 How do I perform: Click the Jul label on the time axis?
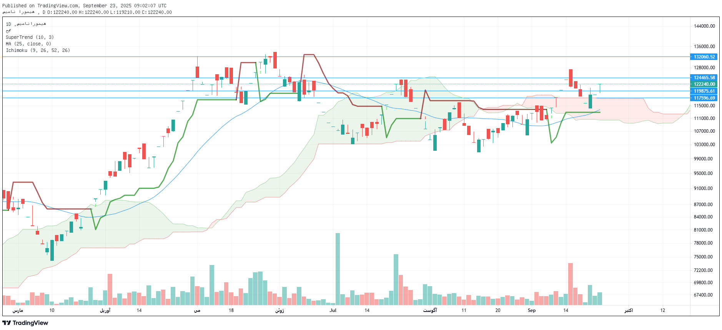pyautogui.click(x=333, y=310)
